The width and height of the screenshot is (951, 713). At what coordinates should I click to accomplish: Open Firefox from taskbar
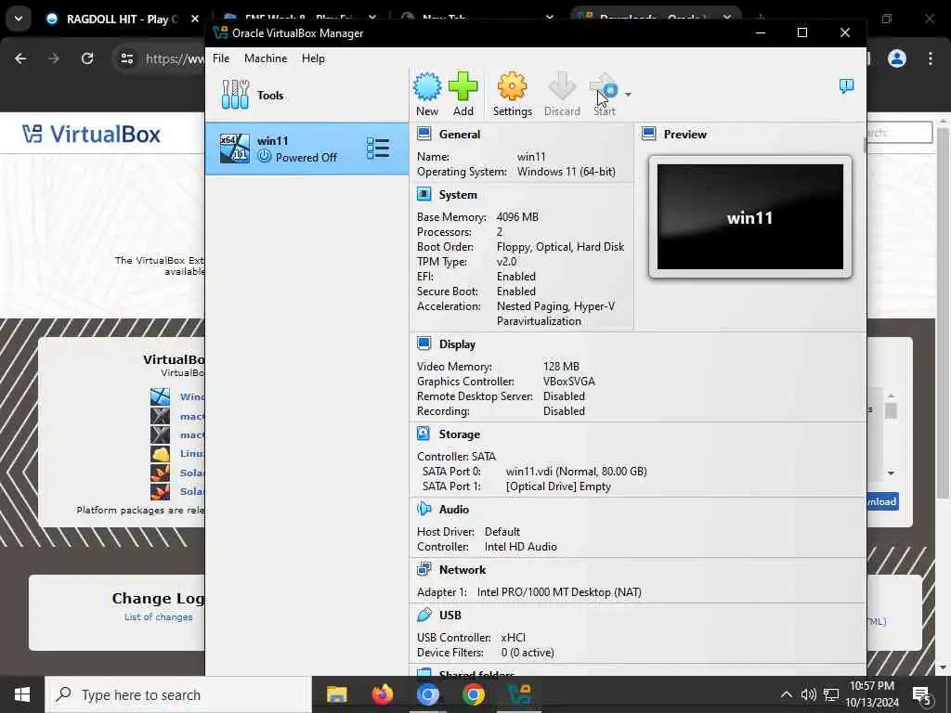click(382, 694)
